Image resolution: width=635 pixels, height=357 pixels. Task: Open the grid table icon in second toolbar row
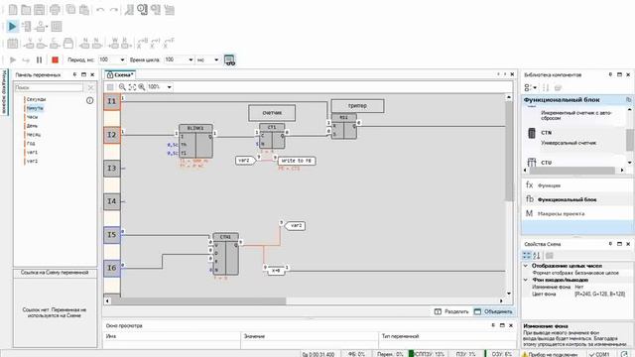click(57, 27)
